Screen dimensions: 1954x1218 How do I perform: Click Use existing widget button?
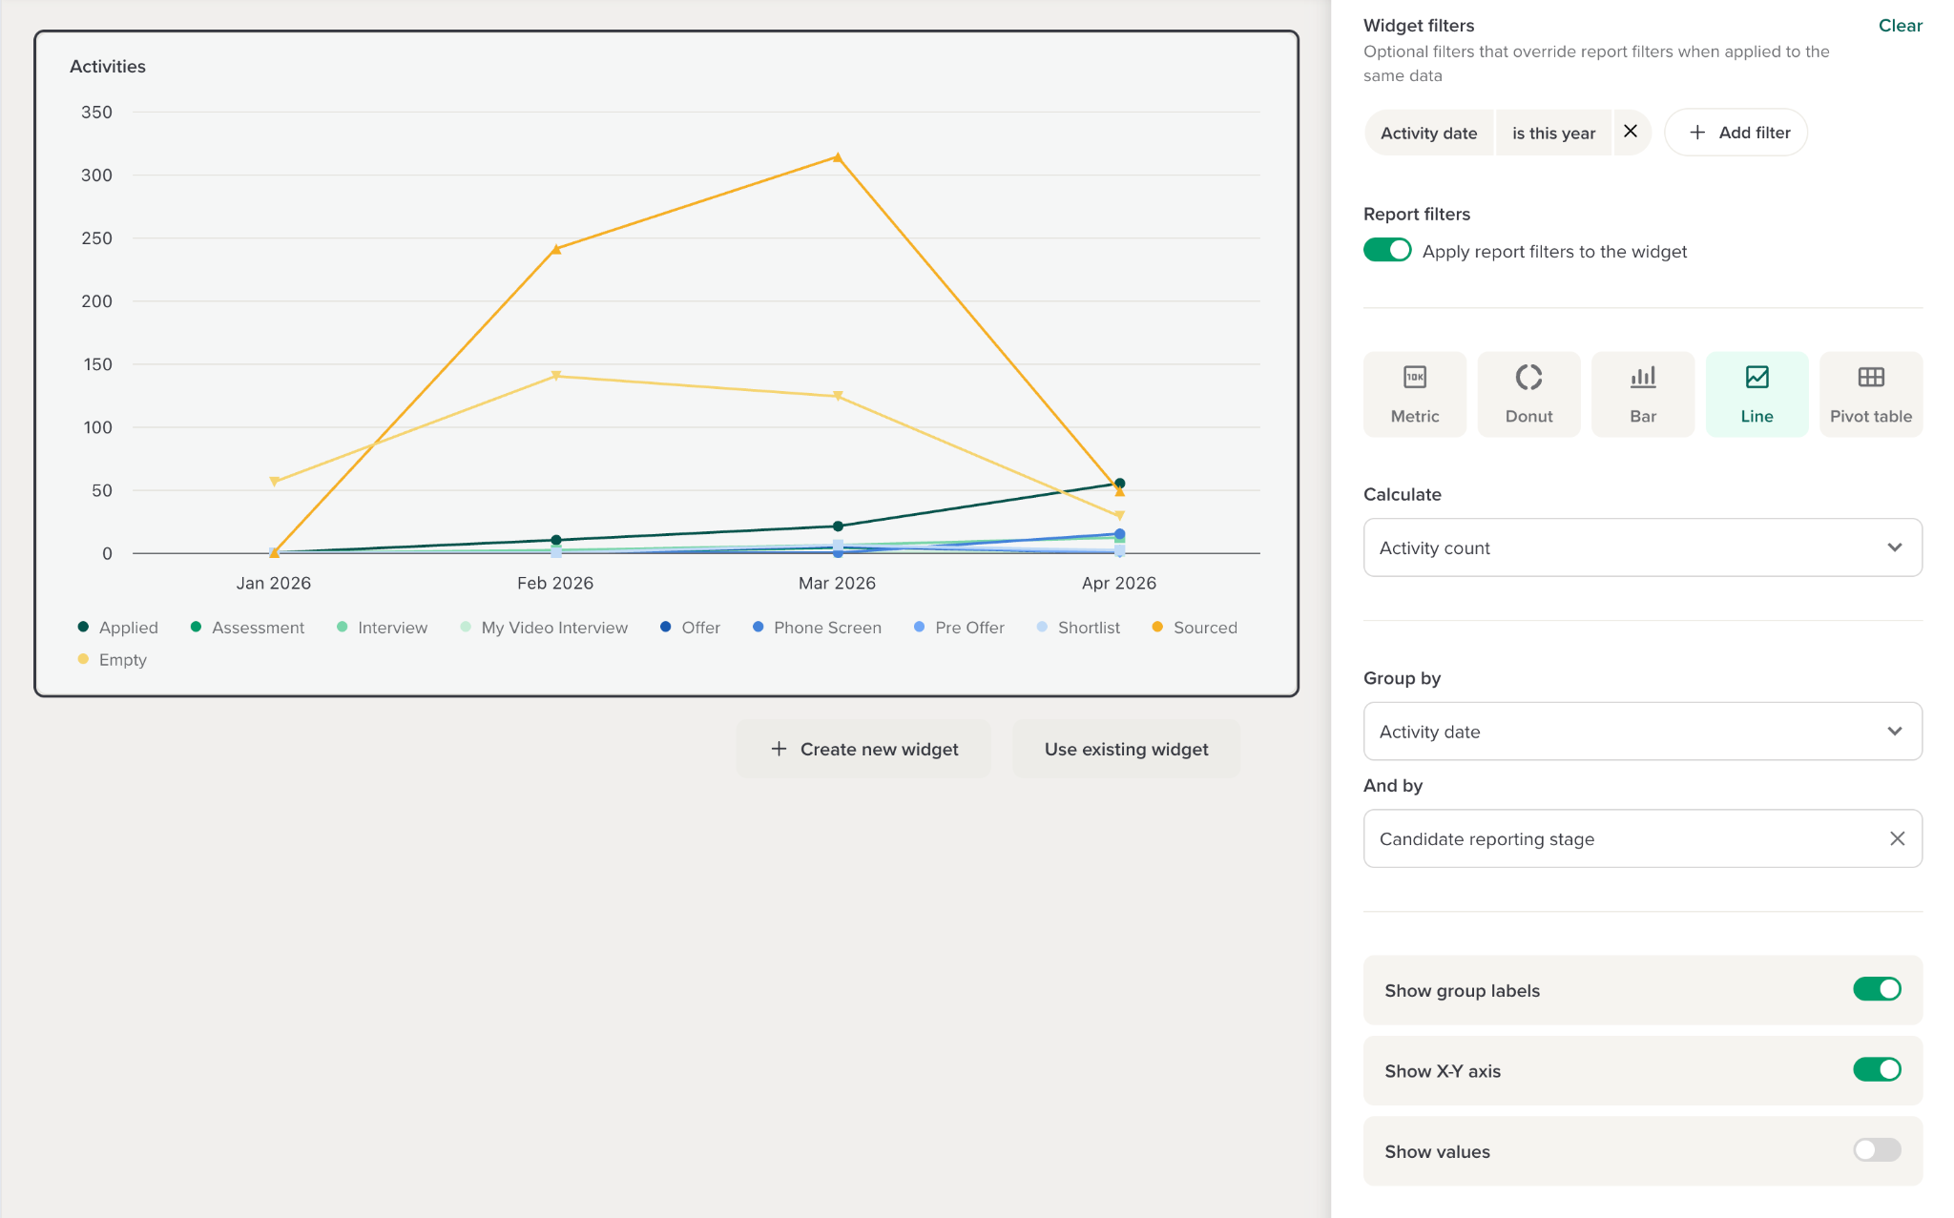(x=1126, y=749)
